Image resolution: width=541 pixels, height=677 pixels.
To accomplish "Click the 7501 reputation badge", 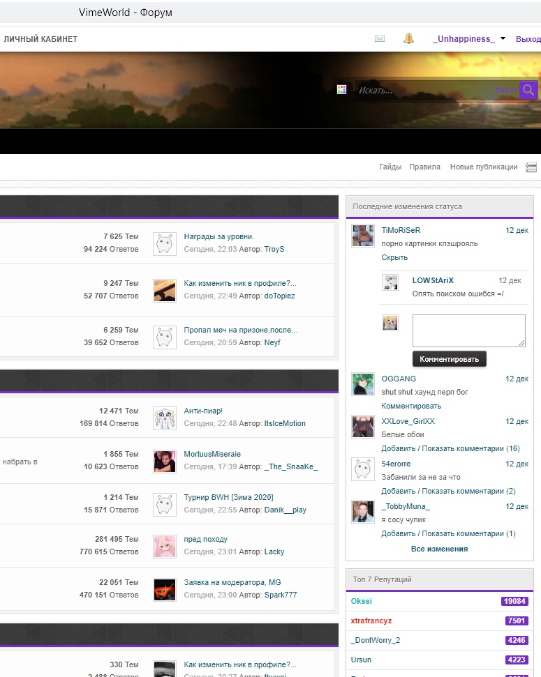I will (x=517, y=621).
